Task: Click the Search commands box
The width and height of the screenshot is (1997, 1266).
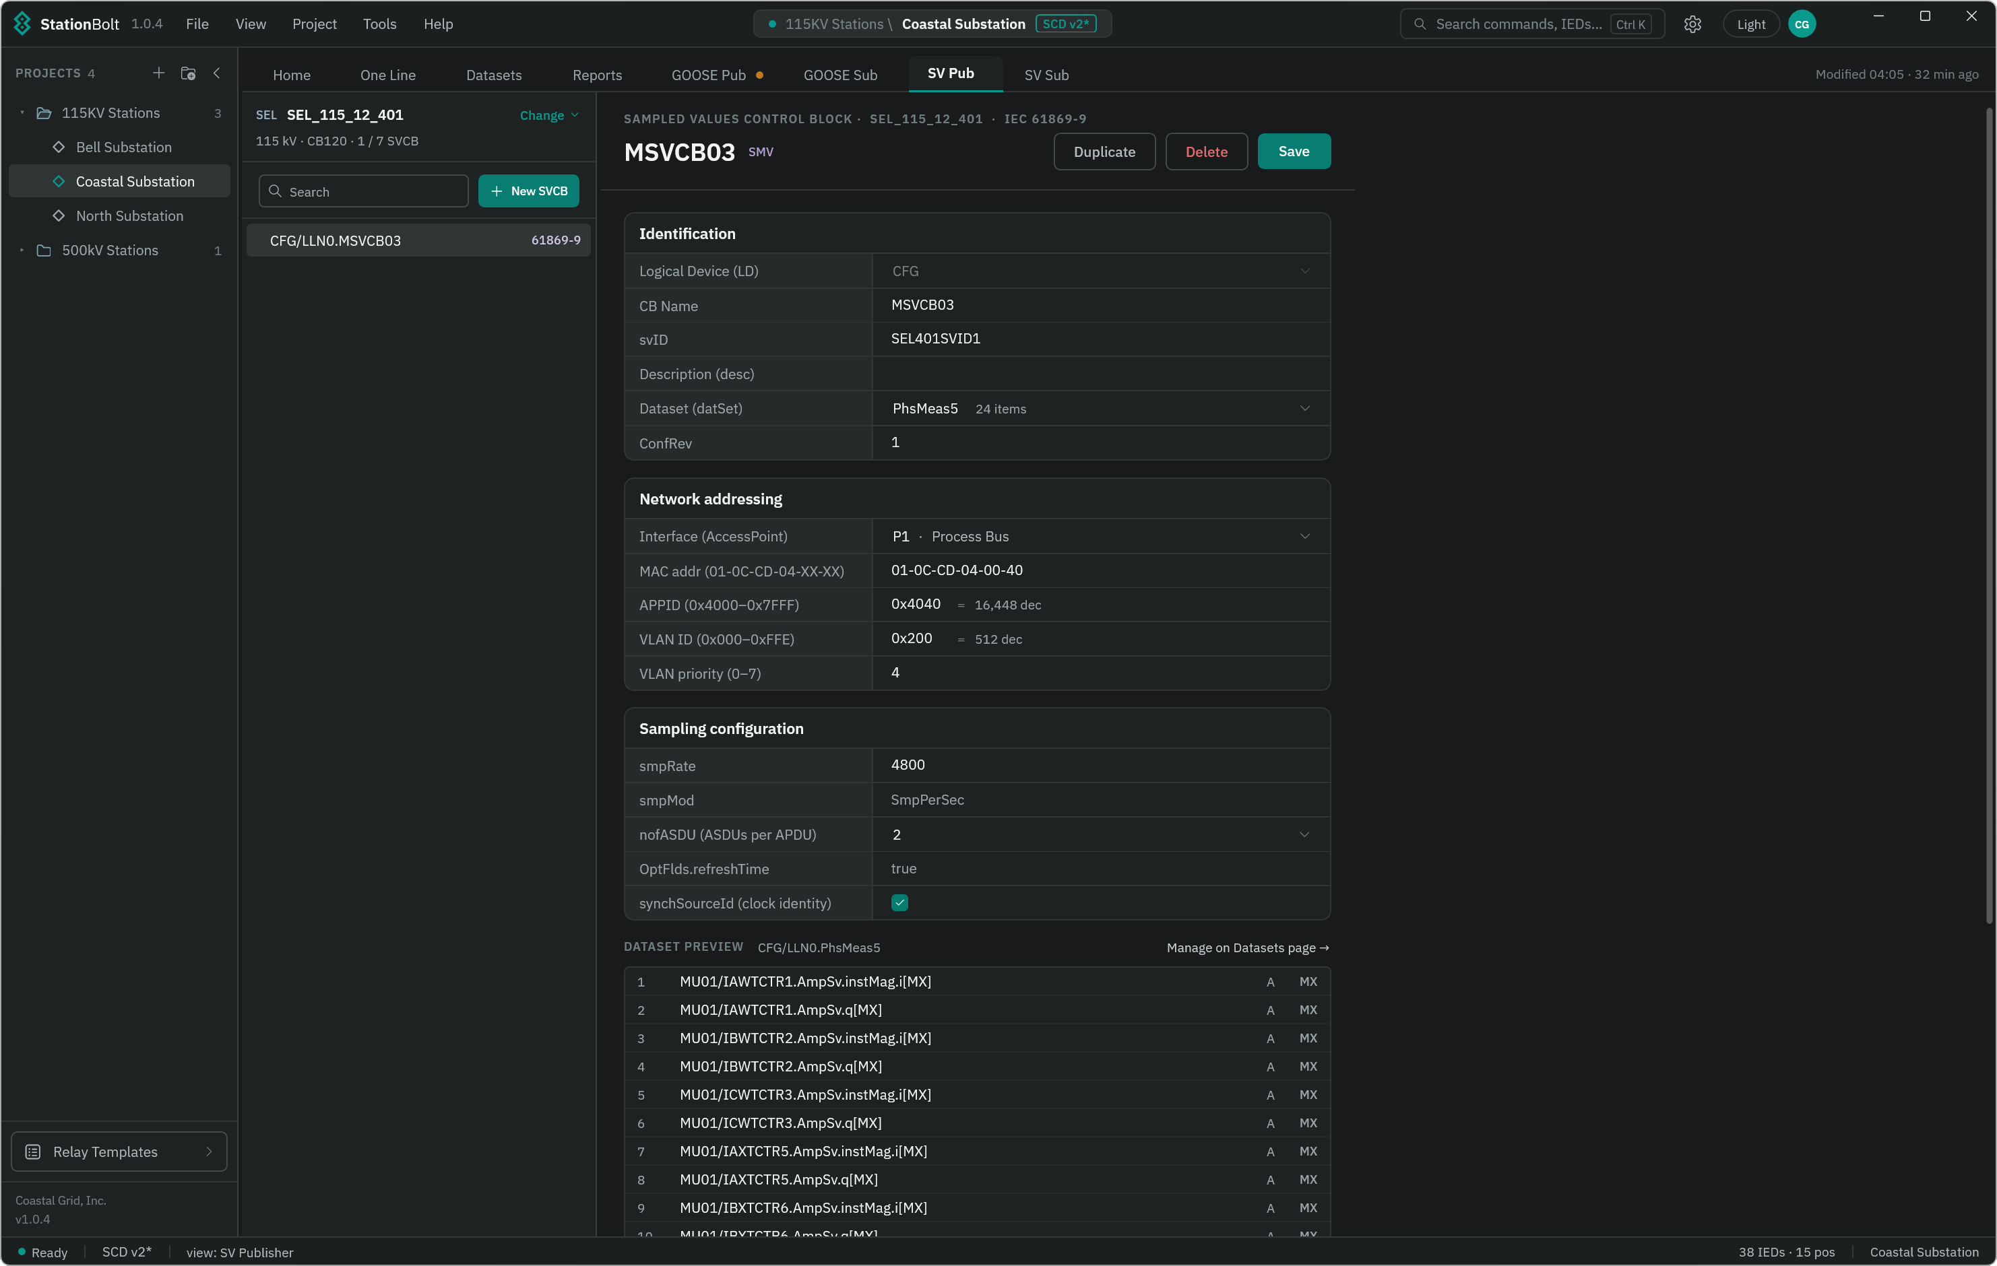Action: click(x=1533, y=24)
